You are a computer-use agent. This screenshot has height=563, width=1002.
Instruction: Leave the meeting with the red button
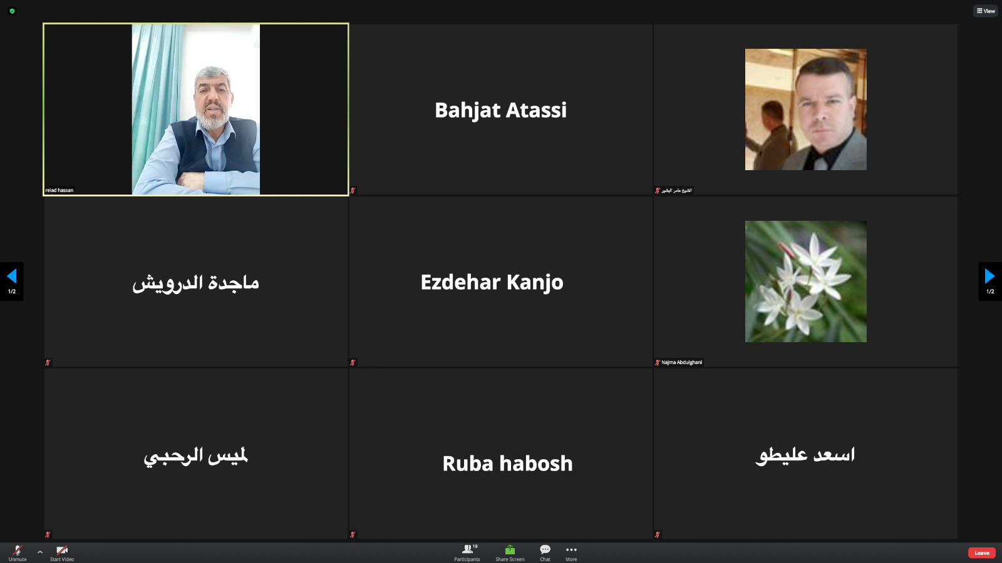[981, 553]
